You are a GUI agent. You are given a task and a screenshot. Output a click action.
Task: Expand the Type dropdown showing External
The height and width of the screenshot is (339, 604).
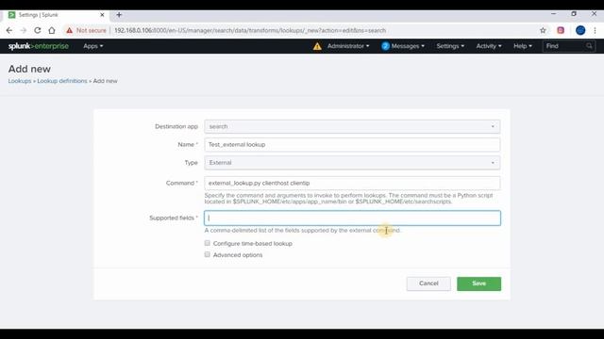[x=352, y=163]
